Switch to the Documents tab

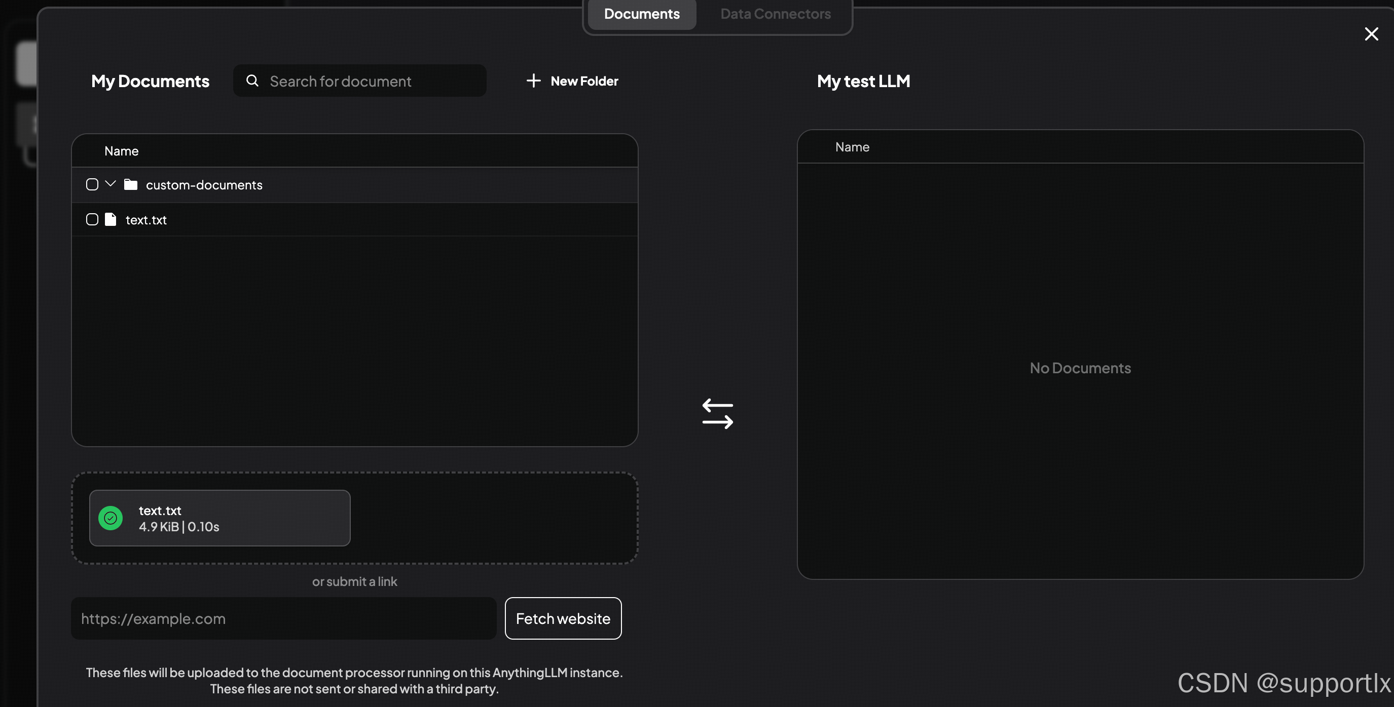tap(641, 14)
